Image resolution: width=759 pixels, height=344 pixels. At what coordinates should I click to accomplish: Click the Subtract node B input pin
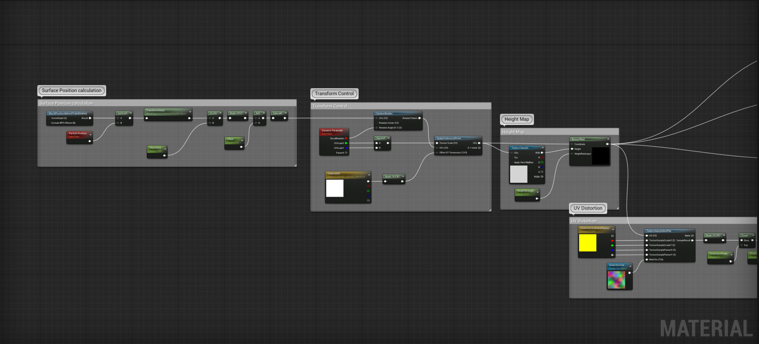(x=118, y=123)
